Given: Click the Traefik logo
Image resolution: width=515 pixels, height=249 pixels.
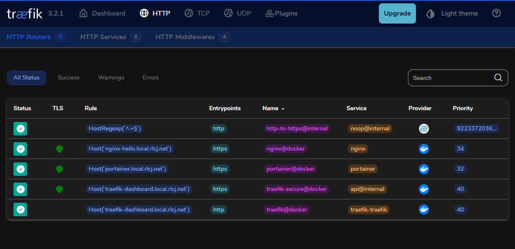Looking at the screenshot, I should pos(23,13).
